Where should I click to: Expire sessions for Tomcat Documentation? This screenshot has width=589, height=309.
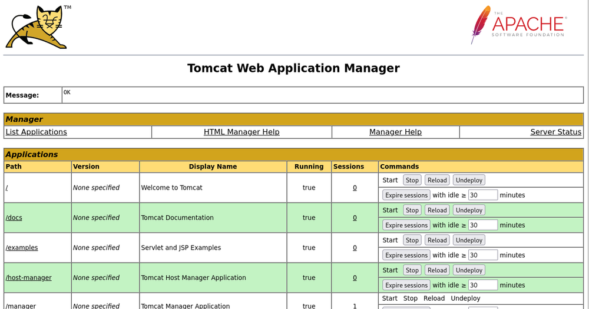coord(406,225)
